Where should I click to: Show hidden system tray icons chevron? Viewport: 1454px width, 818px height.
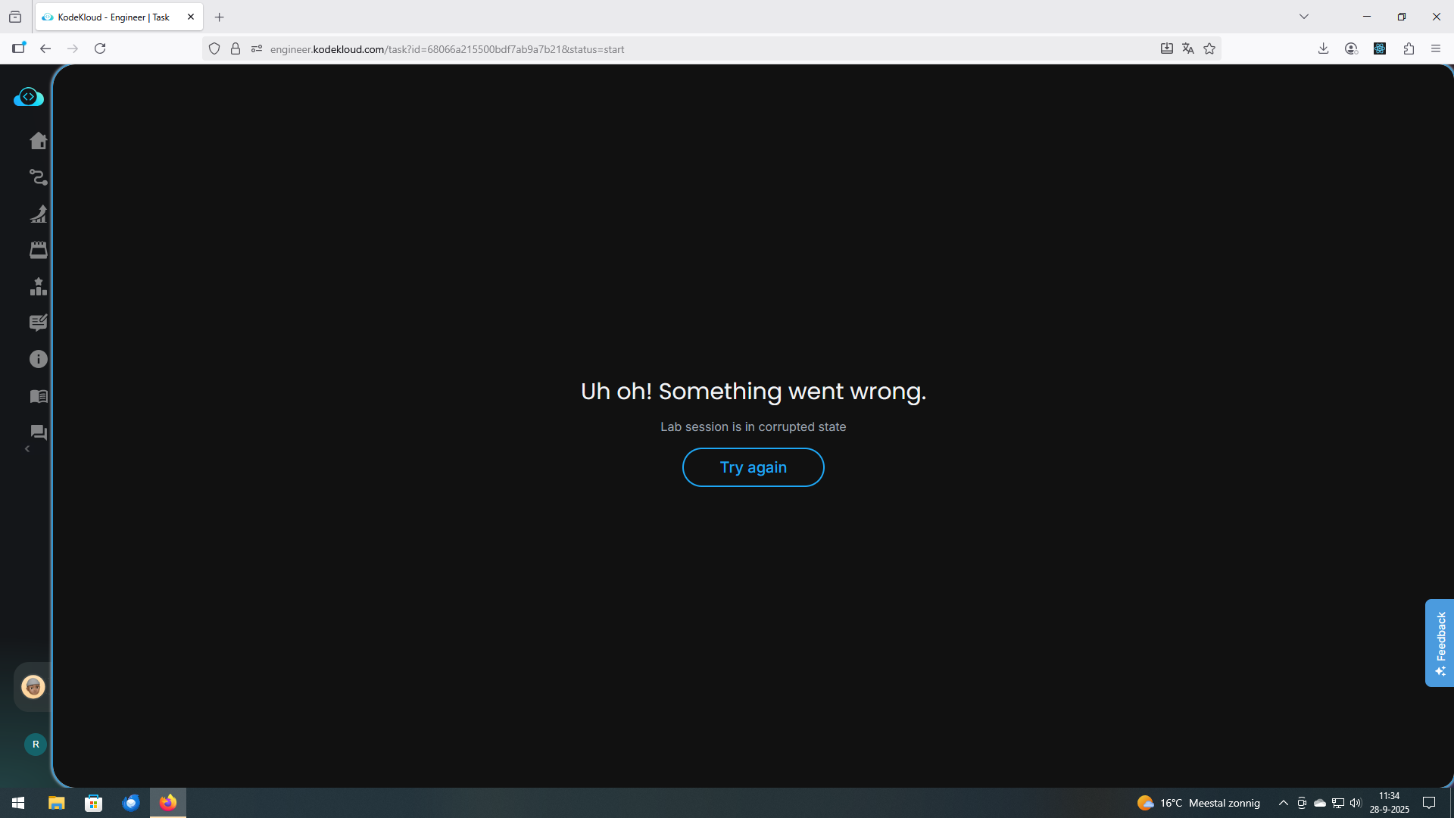1283,803
